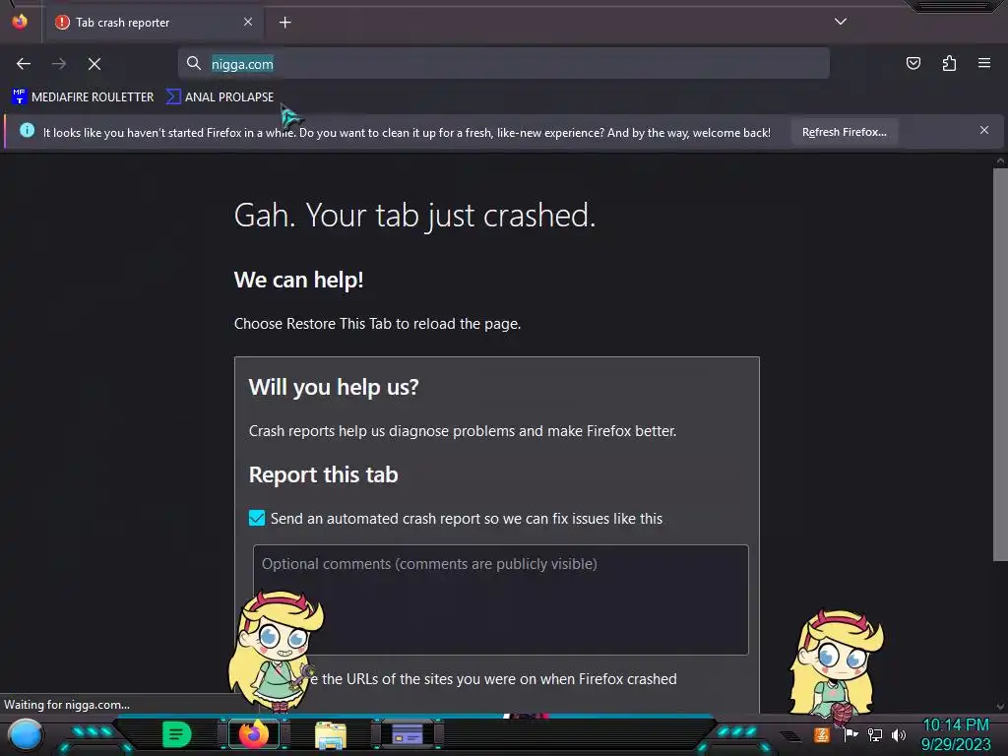
Task: Click the 'We can help!' heading
Action: 299,280
